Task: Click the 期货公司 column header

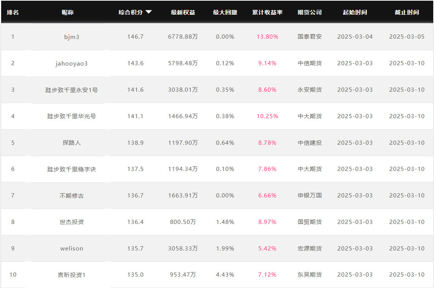Action: click(x=310, y=12)
